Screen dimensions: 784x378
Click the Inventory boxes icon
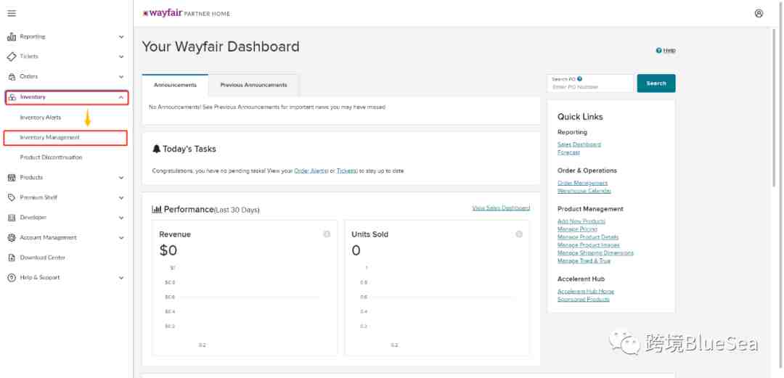click(12, 97)
